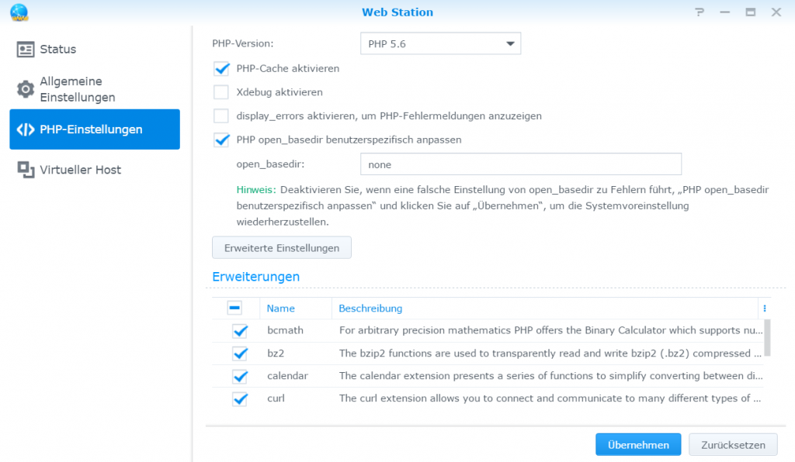Open the PHP-Version dropdown
This screenshot has height=462, width=795.
pos(509,43)
